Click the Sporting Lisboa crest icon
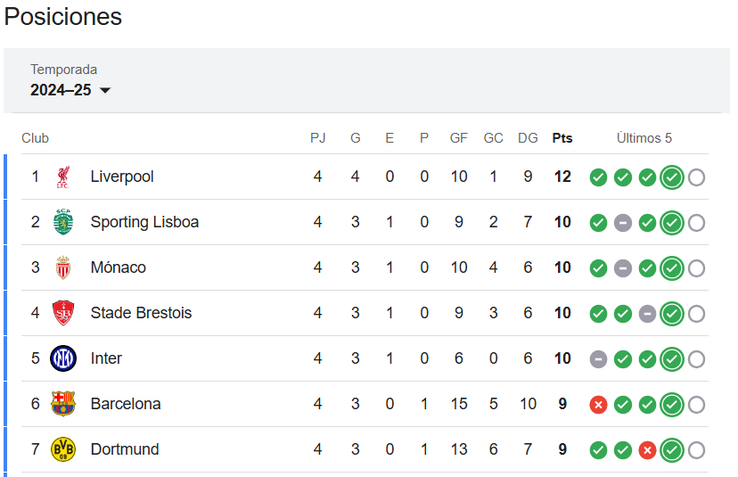Image resolution: width=738 pixels, height=477 pixels. [63, 222]
